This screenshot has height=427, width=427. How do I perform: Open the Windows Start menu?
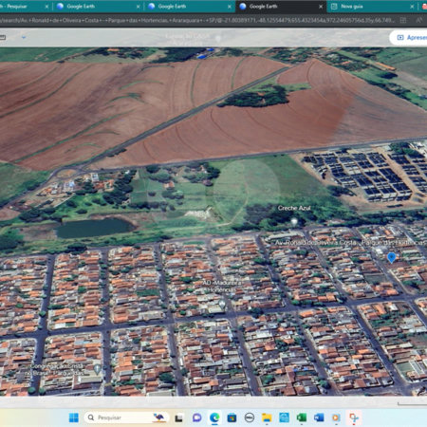74,418
